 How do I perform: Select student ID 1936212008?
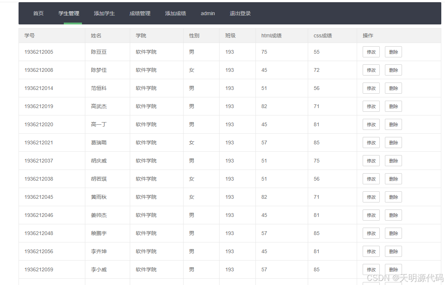click(39, 70)
